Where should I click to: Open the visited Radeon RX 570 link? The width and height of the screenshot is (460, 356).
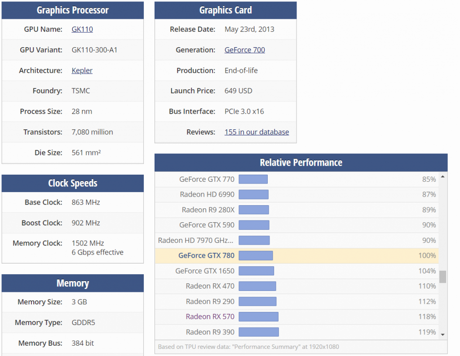(210, 316)
